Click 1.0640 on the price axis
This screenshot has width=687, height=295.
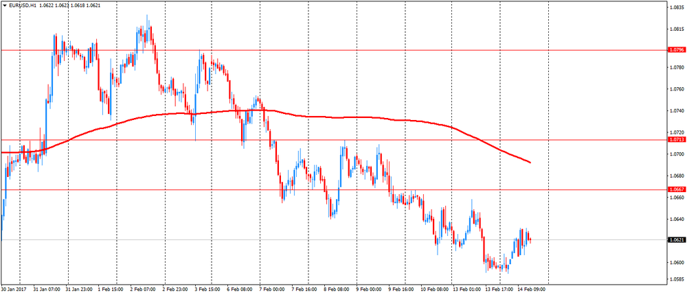[675, 219]
